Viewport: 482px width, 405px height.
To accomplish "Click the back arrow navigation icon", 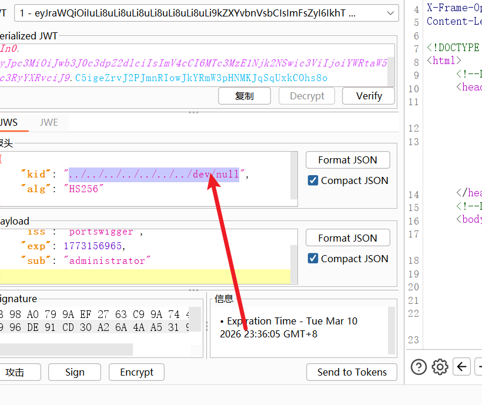I will 463,367.
